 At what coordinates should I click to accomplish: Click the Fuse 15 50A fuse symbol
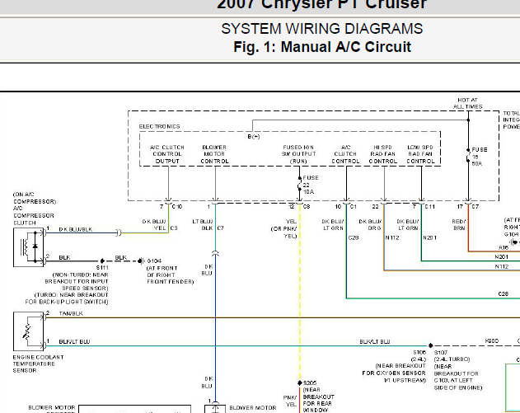click(x=468, y=157)
